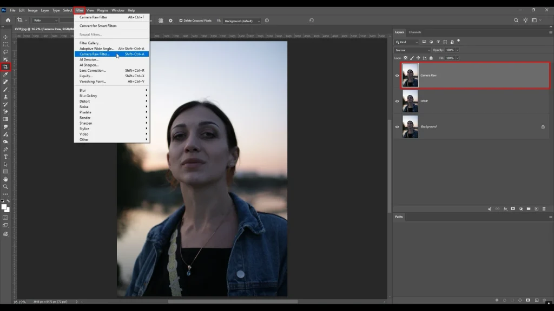Click the zoom percentage 16.19% field
Viewport: 554px width, 311px height.
click(x=19, y=302)
